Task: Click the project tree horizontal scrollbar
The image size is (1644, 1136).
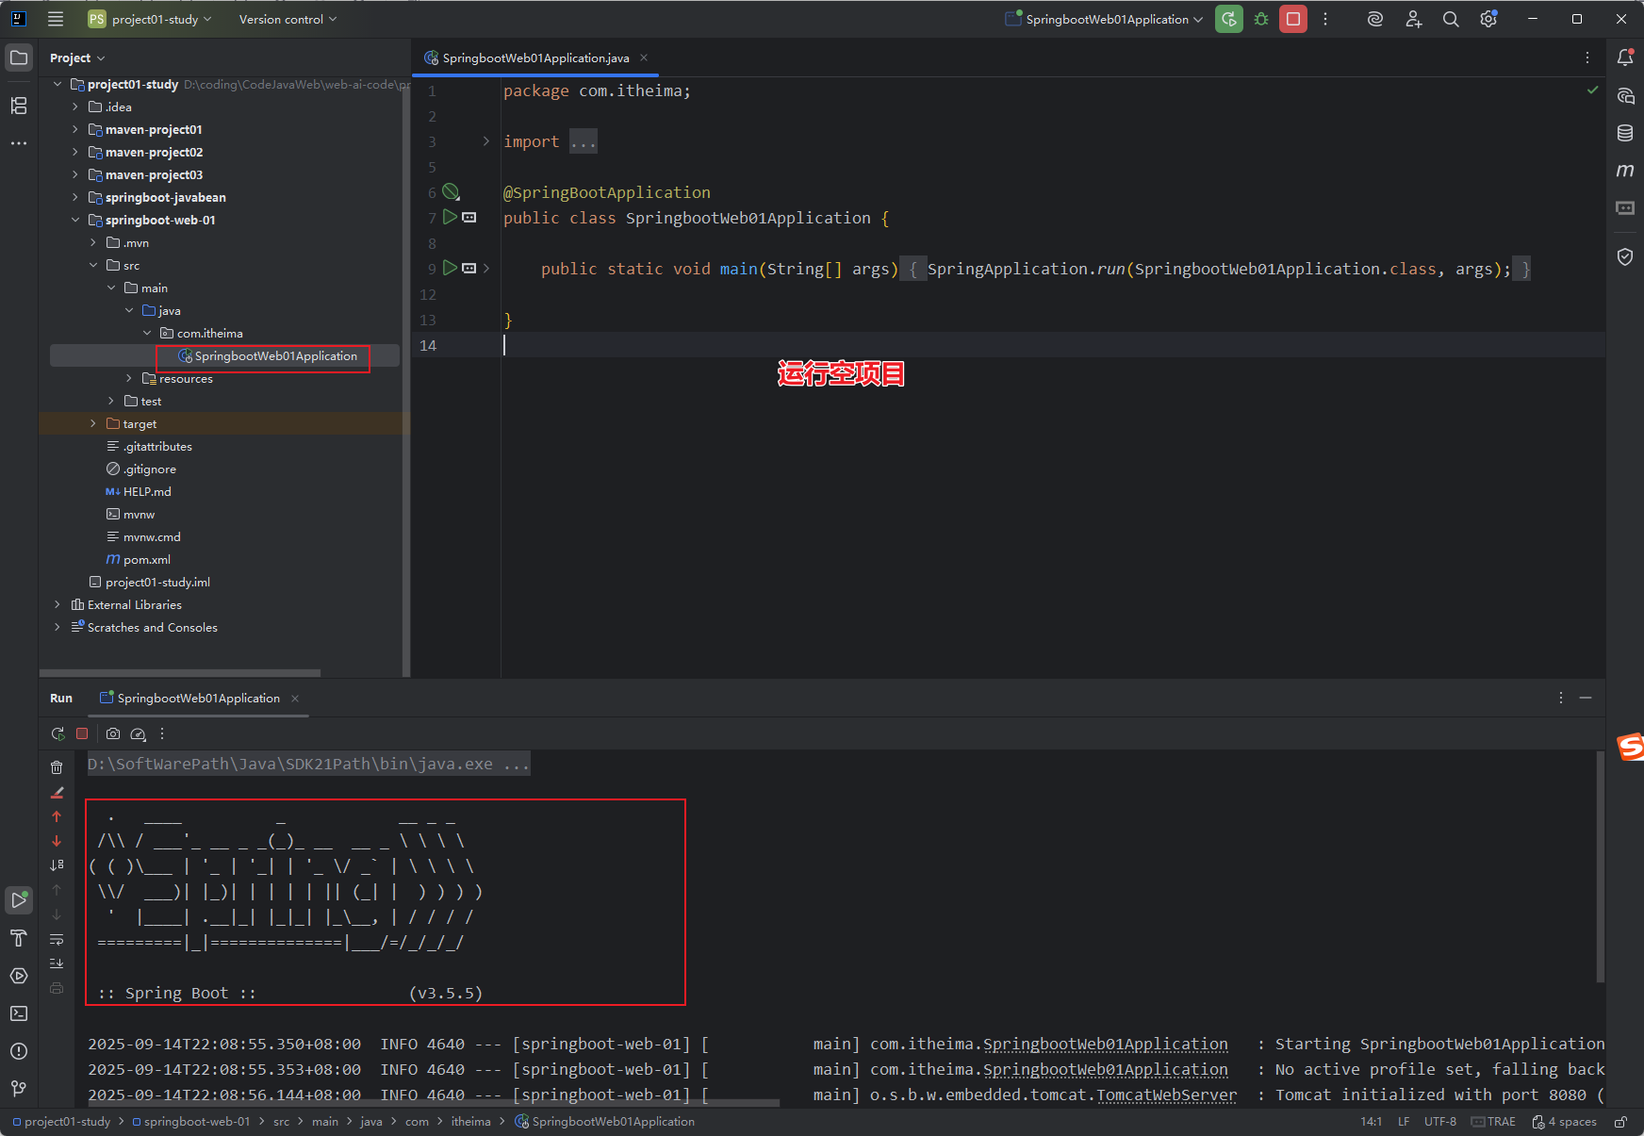Action: [180, 673]
